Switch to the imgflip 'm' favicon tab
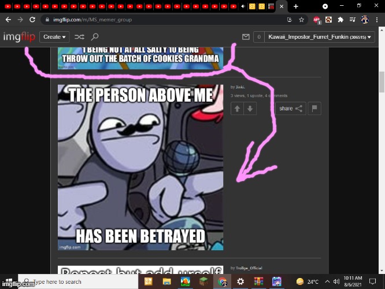The width and height of the screenshot is (385, 289). click(271, 6)
